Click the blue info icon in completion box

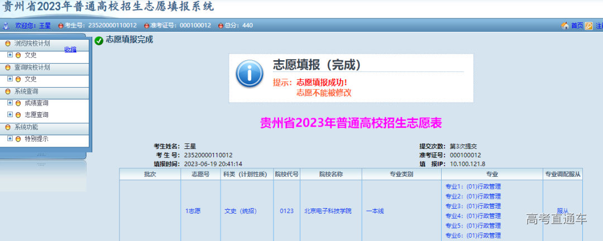[249, 74]
